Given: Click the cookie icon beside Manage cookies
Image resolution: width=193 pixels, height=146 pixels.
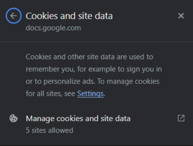Looking at the screenshot, I should pos(13,118).
